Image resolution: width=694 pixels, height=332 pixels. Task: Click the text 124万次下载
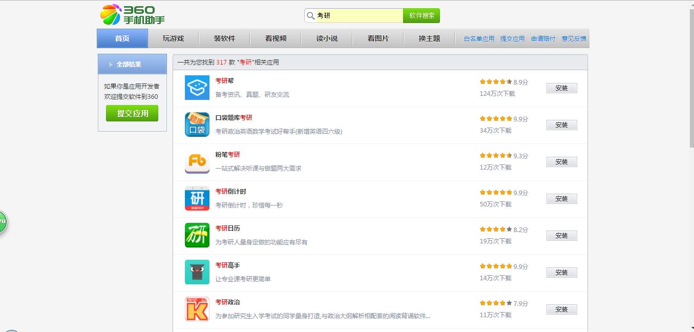tap(497, 94)
